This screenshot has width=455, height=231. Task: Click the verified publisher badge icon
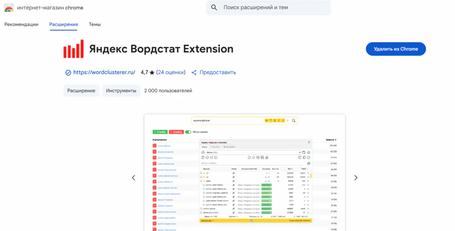[68, 73]
